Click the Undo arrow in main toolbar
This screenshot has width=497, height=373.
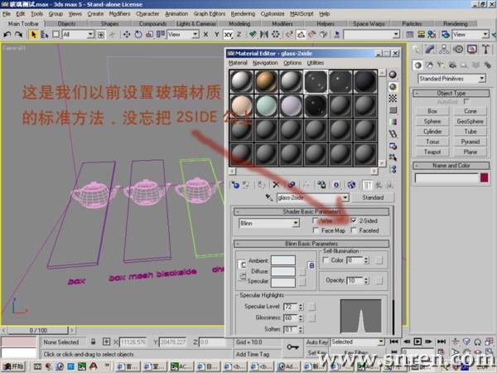[7, 34]
